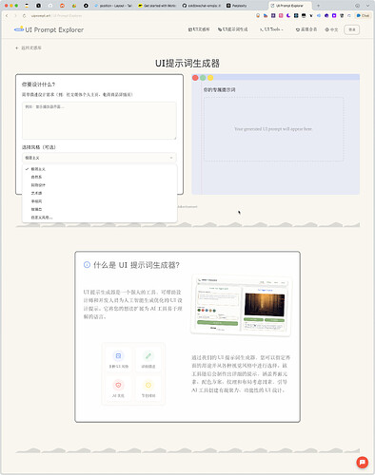Click the green pencil feature icon
Screen dimensions: 375x475
148,356
